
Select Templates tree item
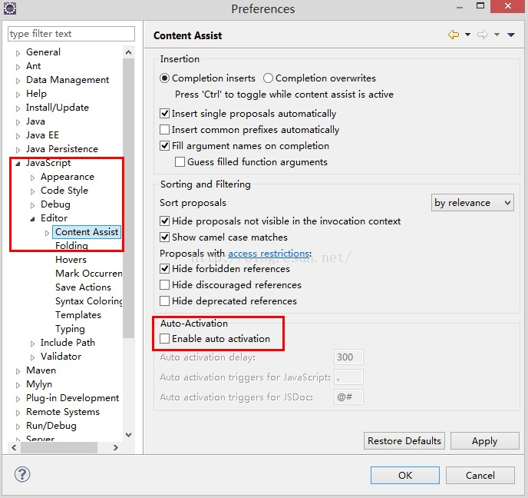click(x=78, y=315)
